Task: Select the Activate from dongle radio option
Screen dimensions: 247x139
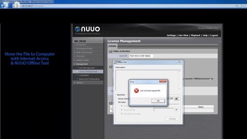Action: tap(122, 114)
